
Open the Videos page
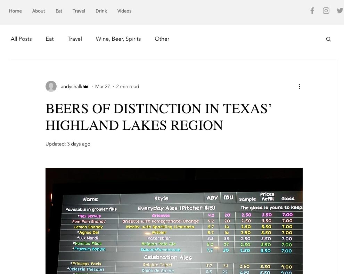(124, 11)
